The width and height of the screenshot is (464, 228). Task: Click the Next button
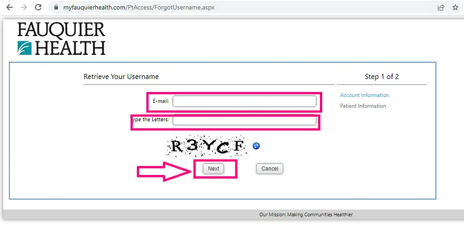click(213, 169)
